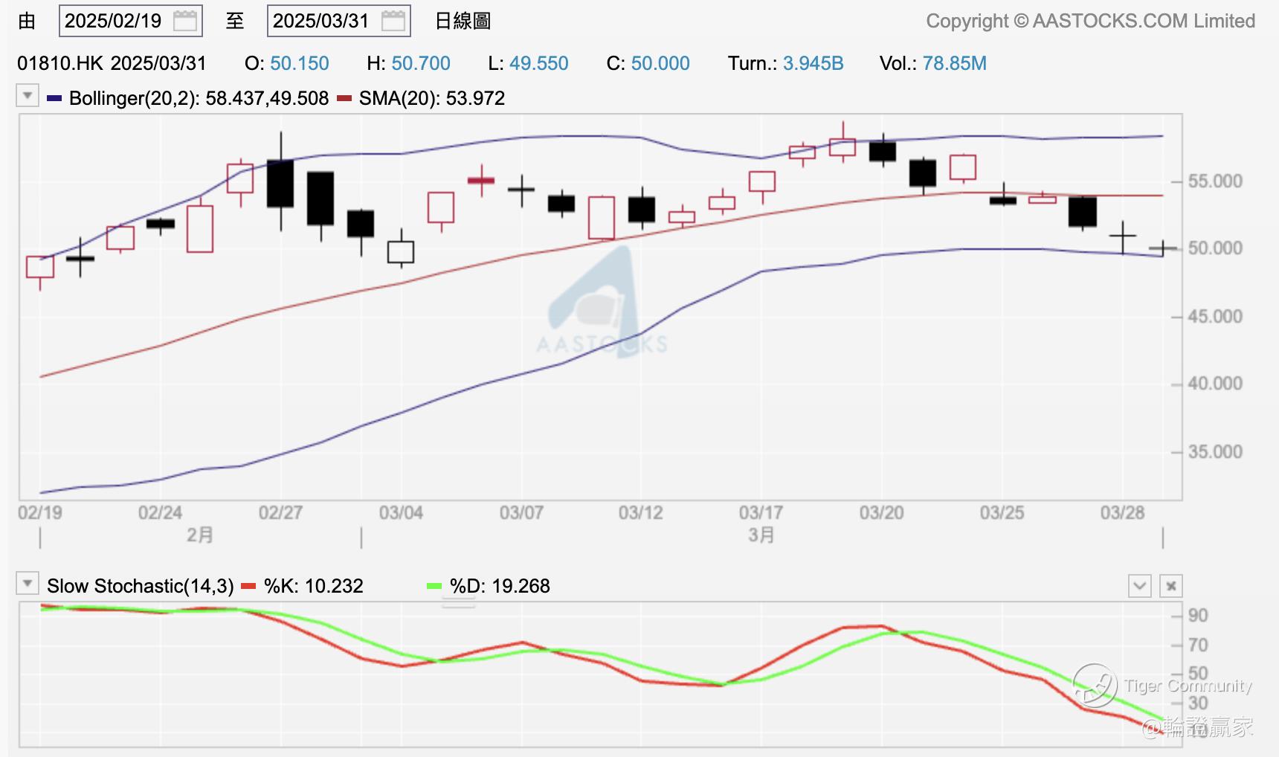Click the 03/20 date axis label
Screen dimensions: 1279x757
pos(881,512)
